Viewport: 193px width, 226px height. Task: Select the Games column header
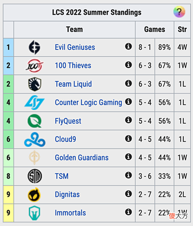(x=155, y=29)
